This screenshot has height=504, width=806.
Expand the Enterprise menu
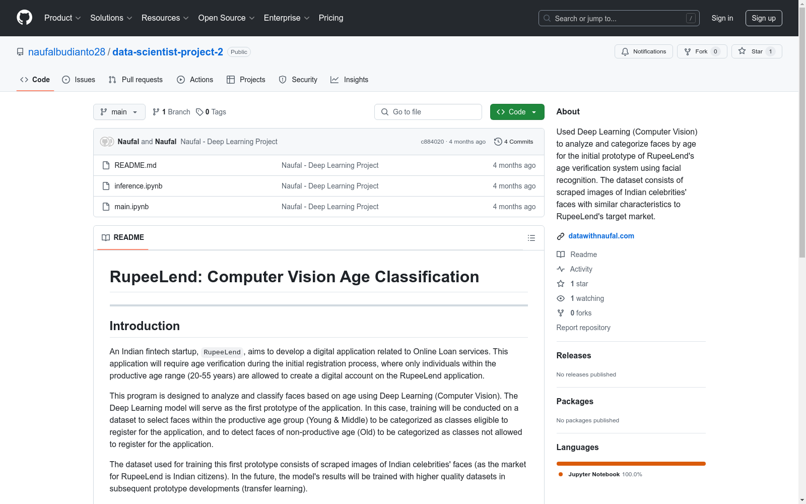287,18
